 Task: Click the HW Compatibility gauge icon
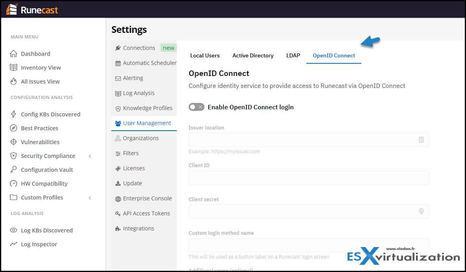13,184
